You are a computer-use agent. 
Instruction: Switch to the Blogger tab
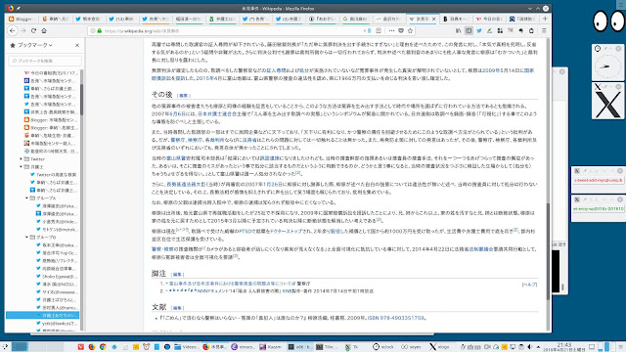[22, 19]
